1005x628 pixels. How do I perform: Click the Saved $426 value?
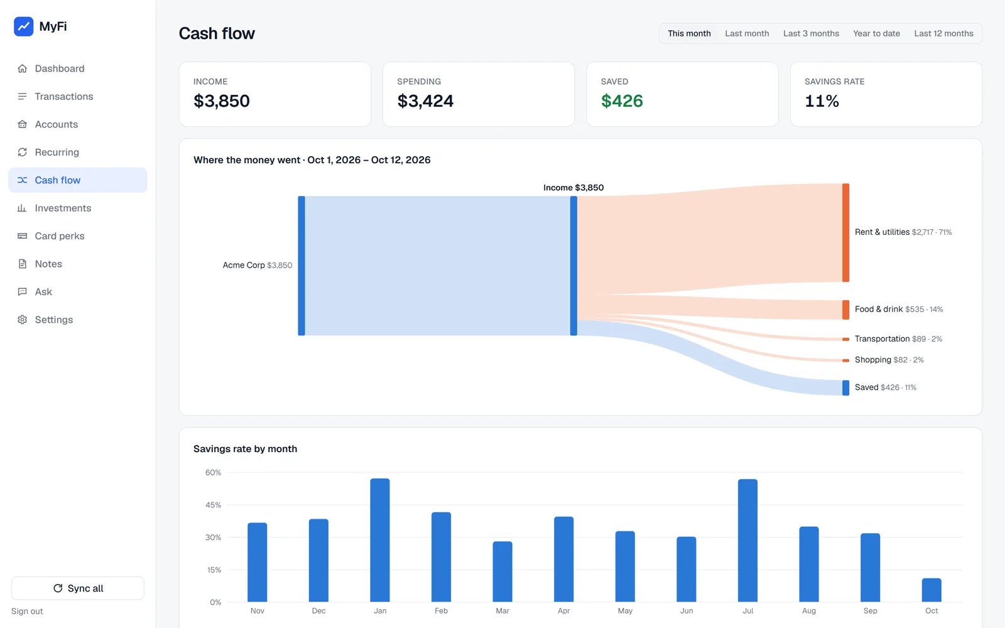622,101
